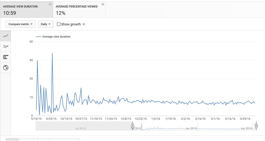
Task: Click the right date-range slider handle
Action: pos(256,126)
